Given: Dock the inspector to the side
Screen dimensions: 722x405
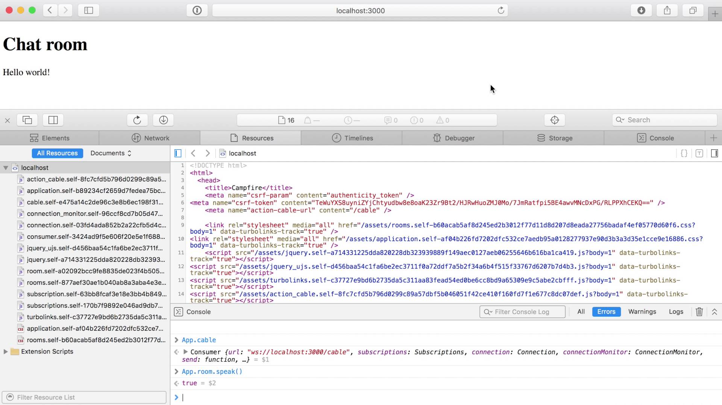Looking at the screenshot, I should 53,120.
